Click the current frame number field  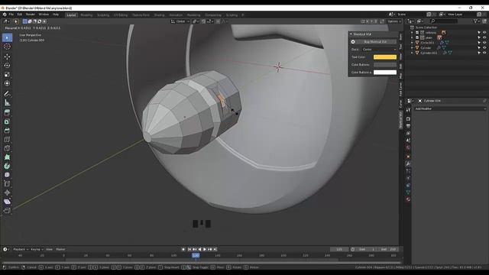click(339, 250)
